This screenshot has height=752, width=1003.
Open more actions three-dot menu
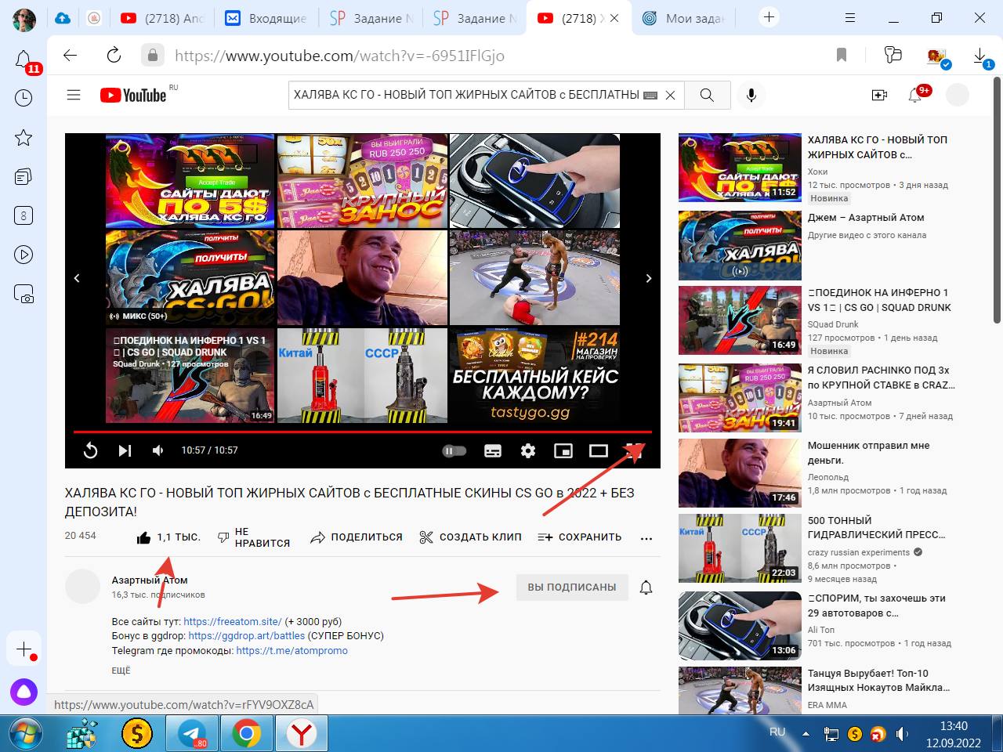coord(646,538)
